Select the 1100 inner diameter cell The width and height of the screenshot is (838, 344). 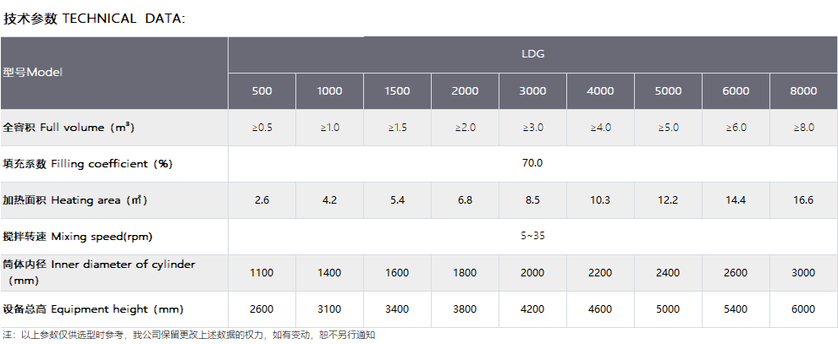pos(262,272)
